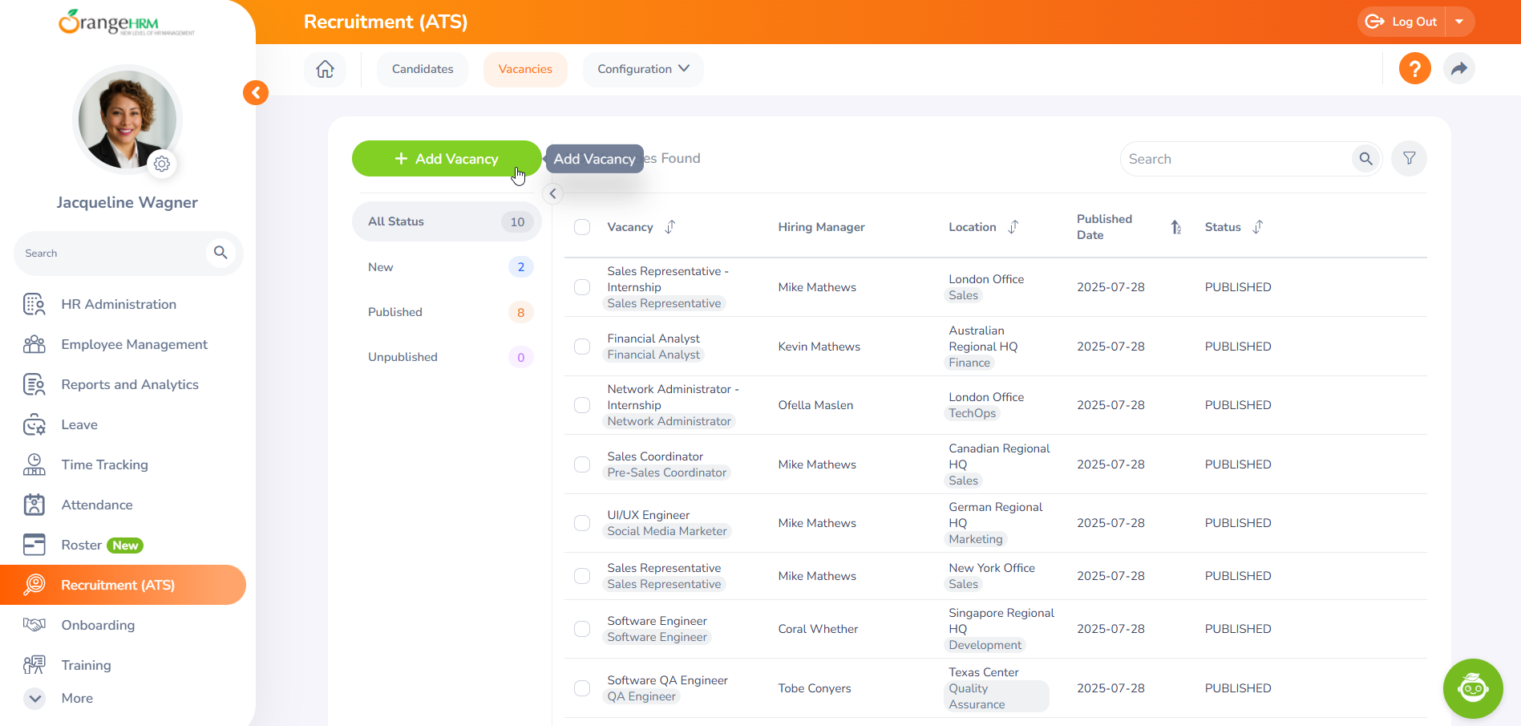Tick the select-all vacancies header checkbox

pyautogui.click(x=582, y=227)
